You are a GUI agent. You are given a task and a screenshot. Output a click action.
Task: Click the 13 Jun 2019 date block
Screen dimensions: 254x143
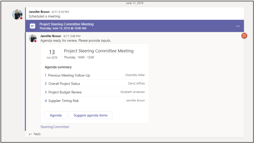52,54
